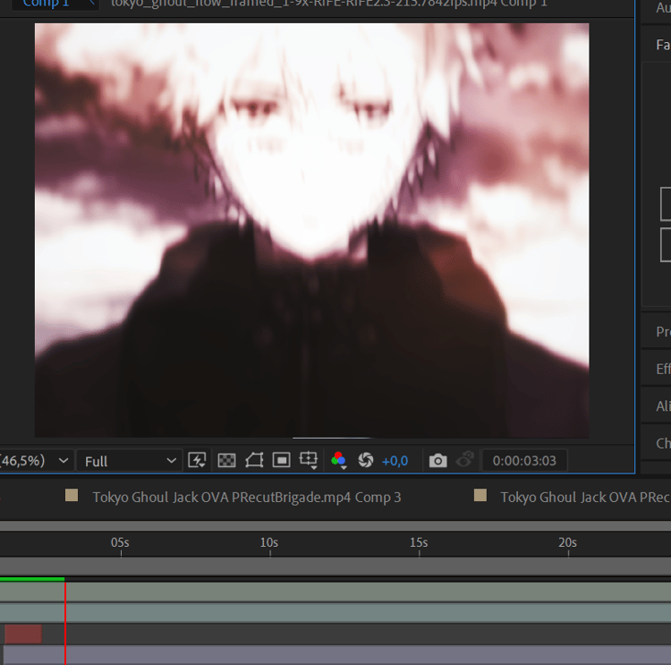Click the 10s mark on time ruler

269,543
